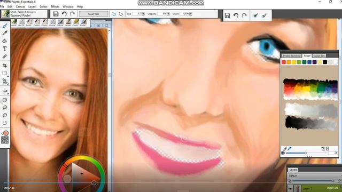The width and height of the screenshot is (342, 192).
Task: Clear the Mixer pad with trash icon
Action: pyautogui.click(x=328, y=149)
